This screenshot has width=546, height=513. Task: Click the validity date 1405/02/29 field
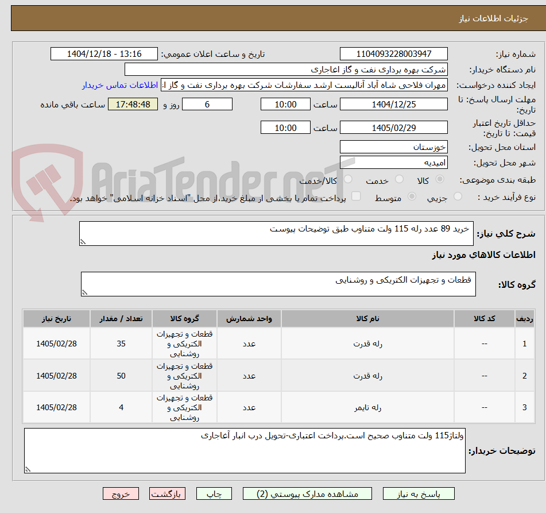[x=393, y=128]
